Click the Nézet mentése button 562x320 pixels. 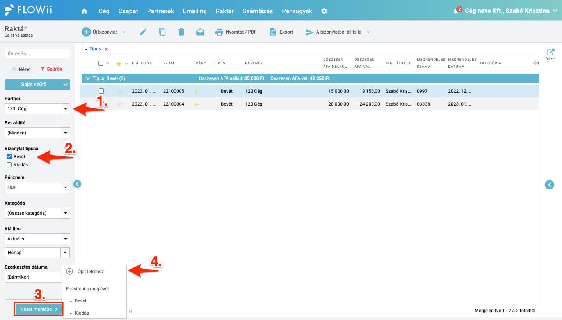[x=38, y=309]
